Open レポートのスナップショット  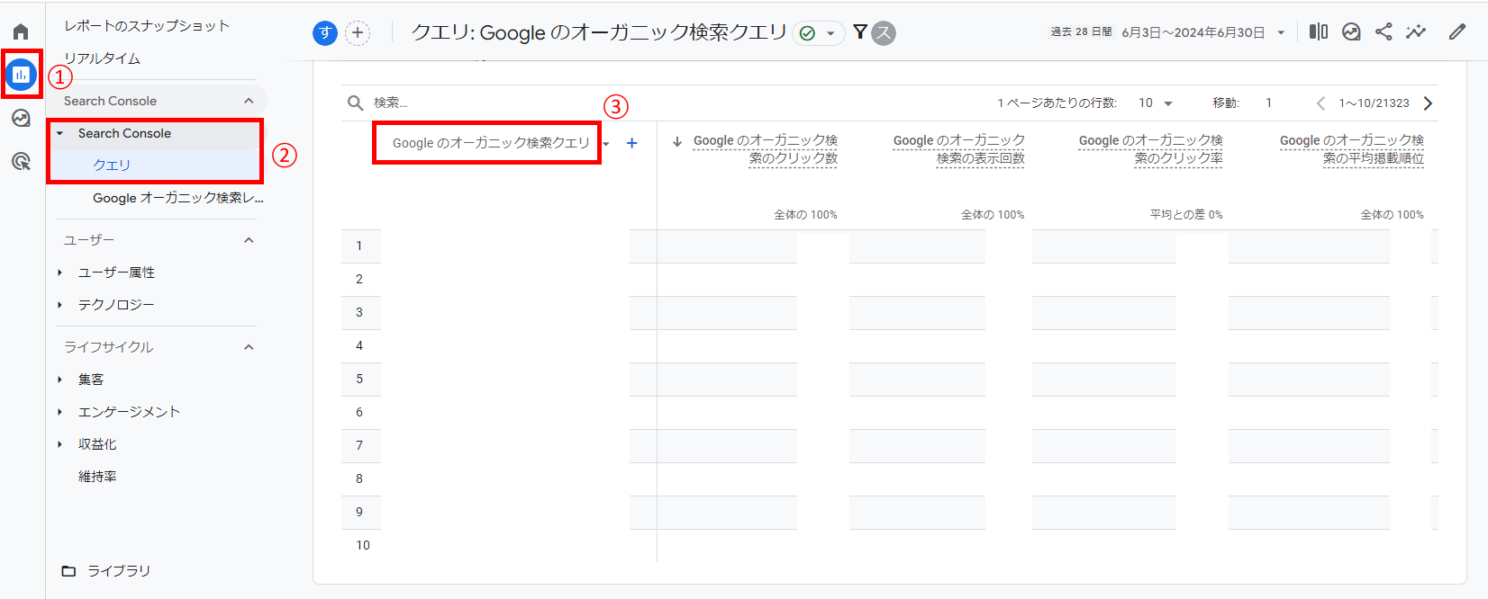[x=147, y=26]
